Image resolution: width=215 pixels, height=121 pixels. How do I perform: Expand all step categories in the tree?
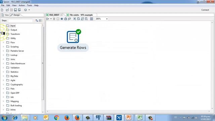click(x=37, y=21)
